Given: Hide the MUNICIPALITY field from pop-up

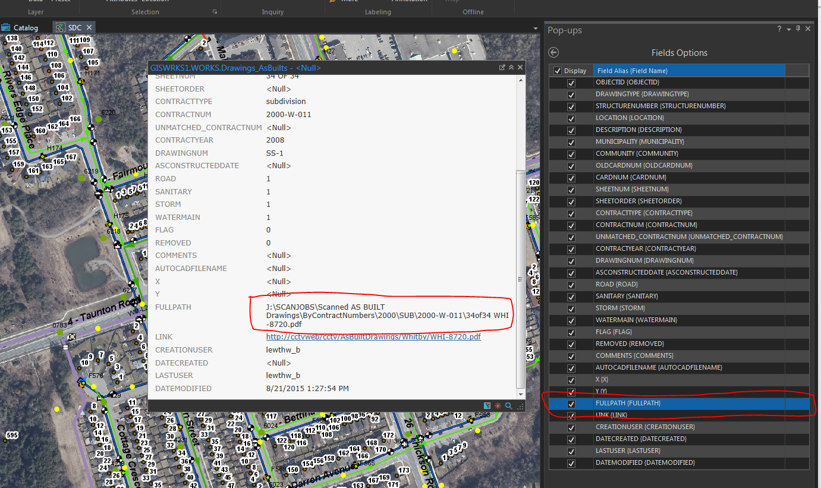Looking at the screenshot, I should coord(571,142).
